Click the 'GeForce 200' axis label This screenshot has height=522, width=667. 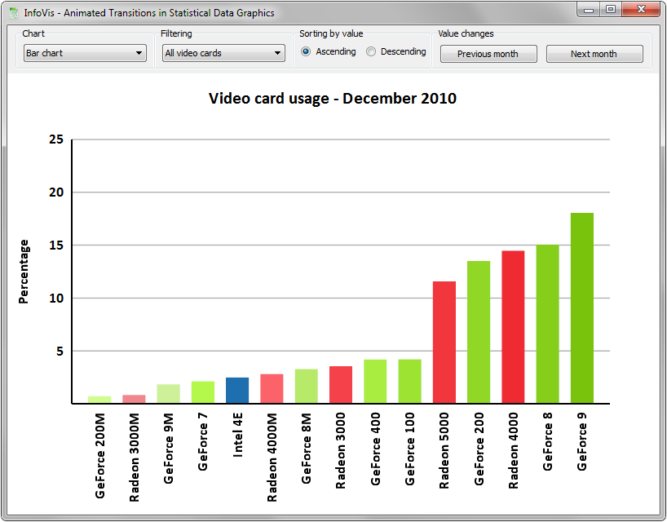click(479, 449)
